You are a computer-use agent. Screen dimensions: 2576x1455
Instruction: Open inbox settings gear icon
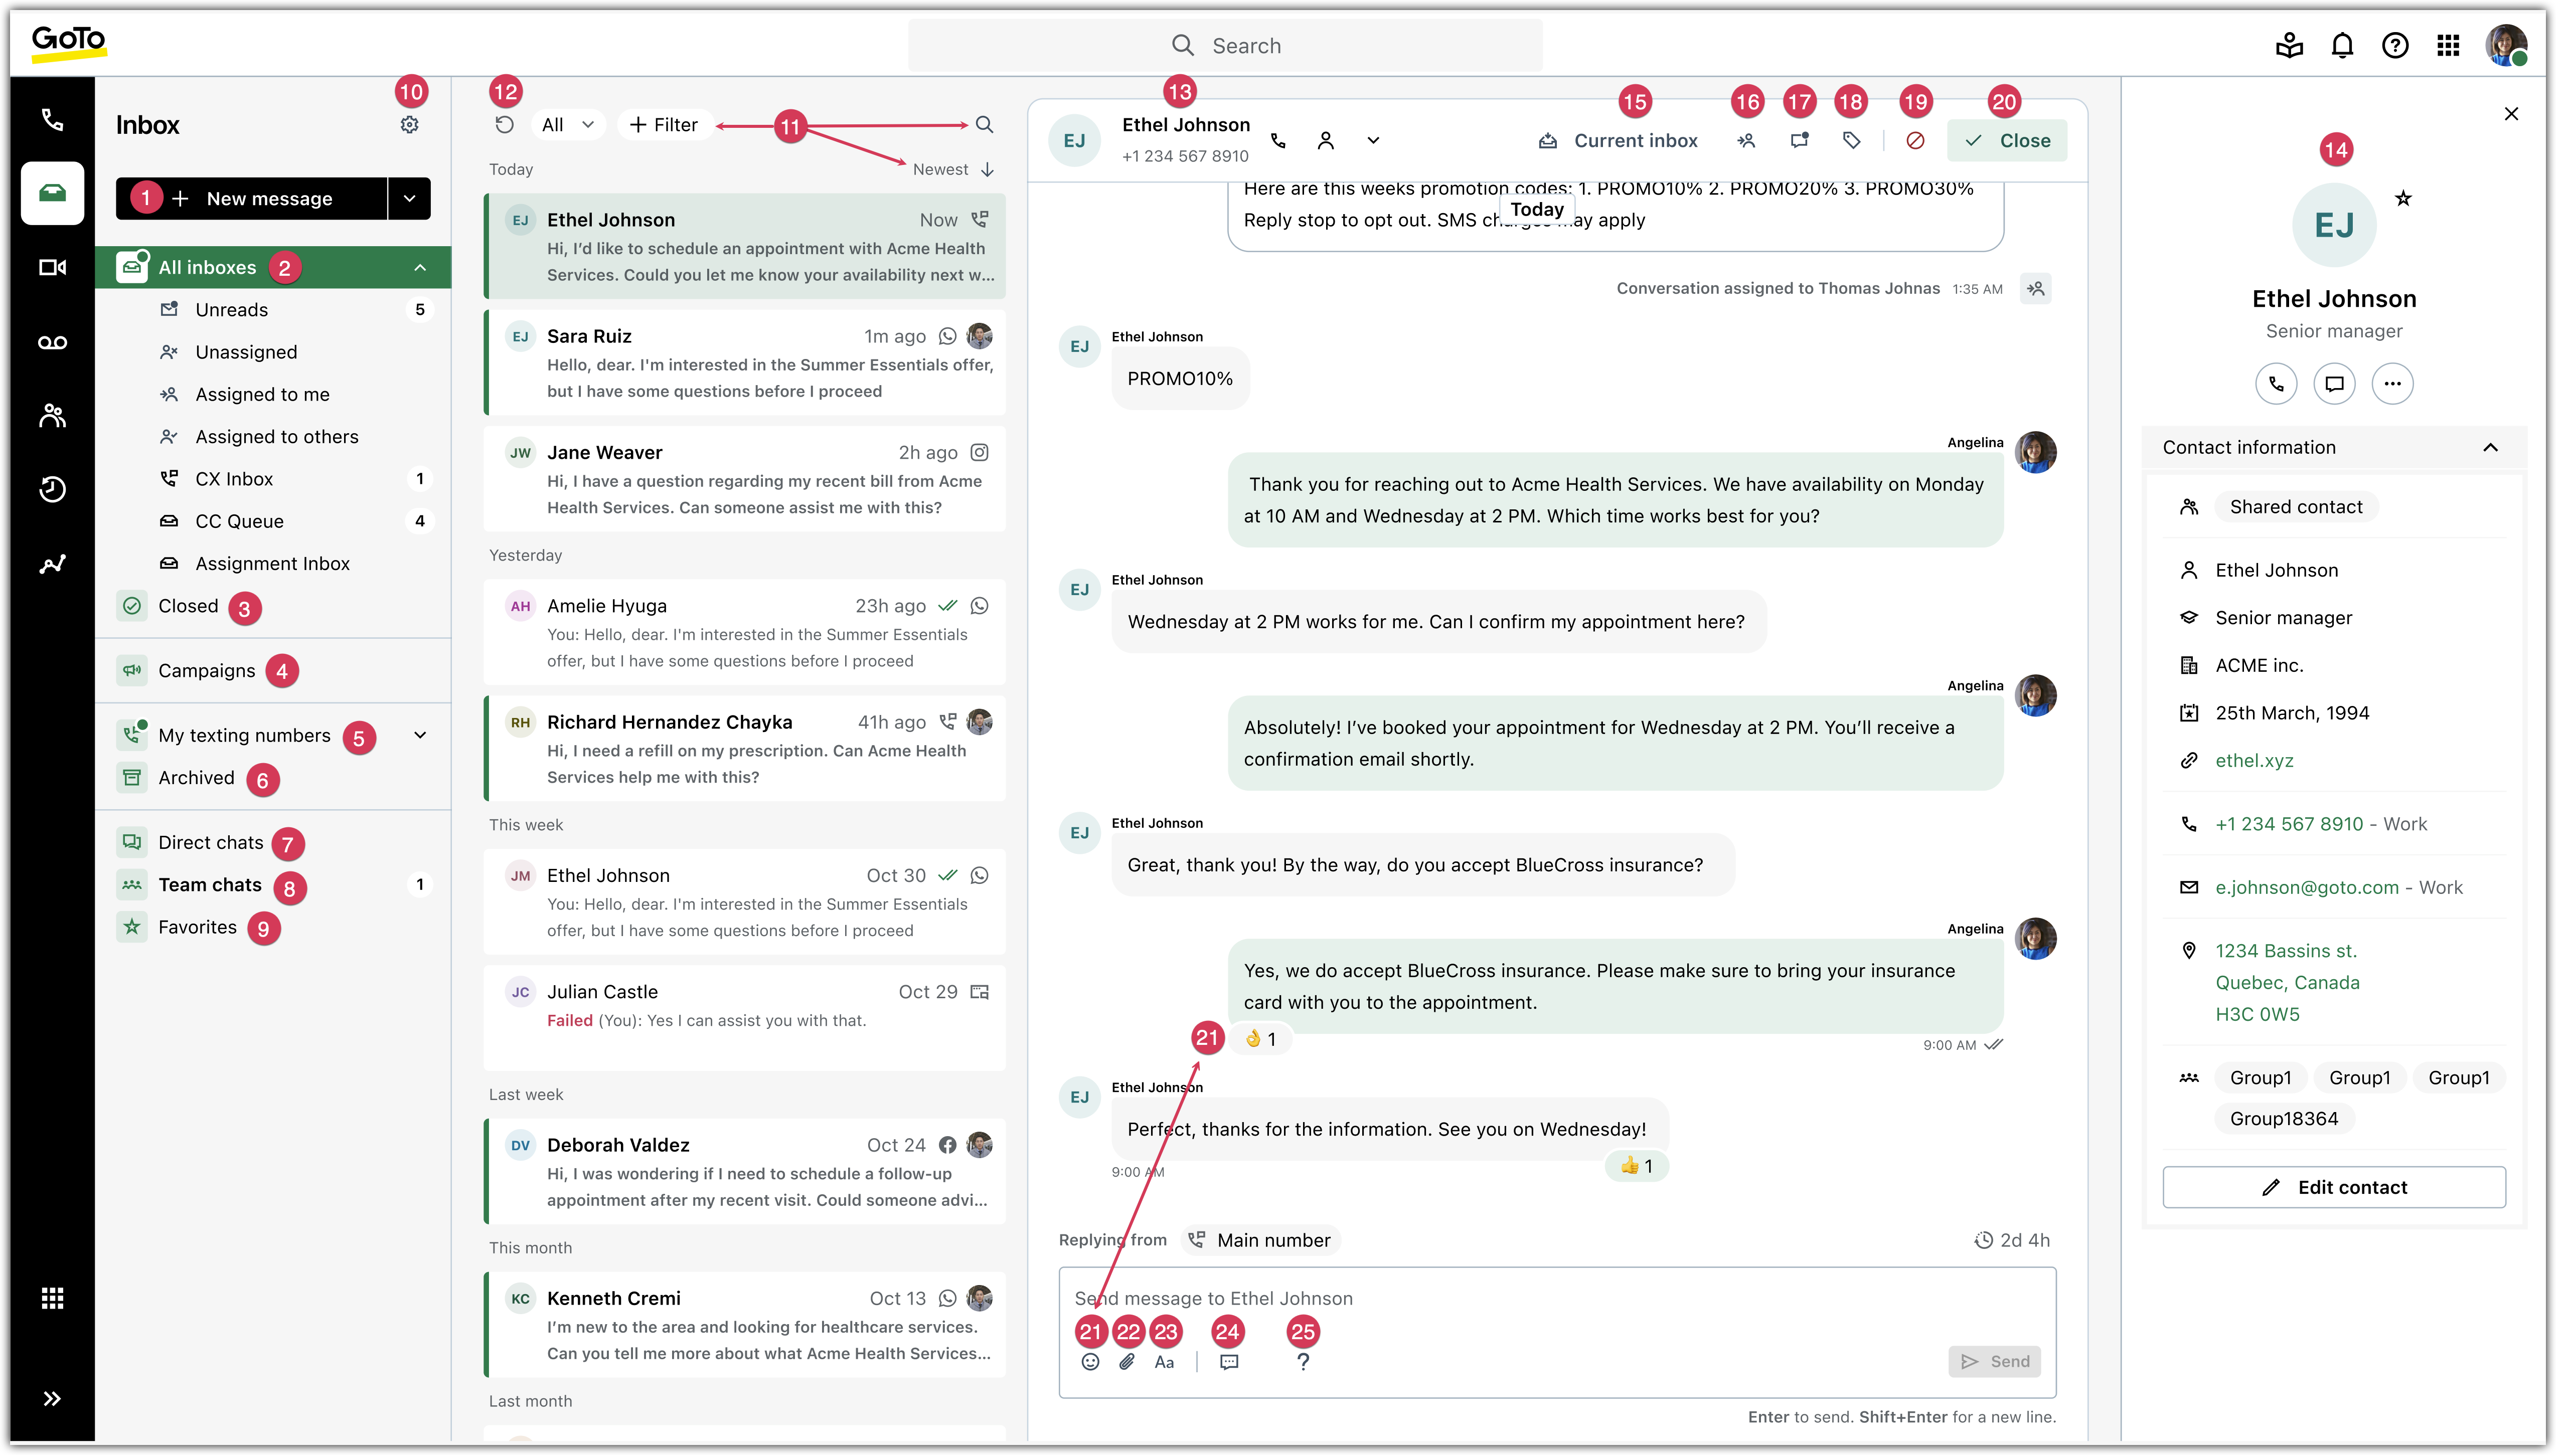click(x=409, y=125)
